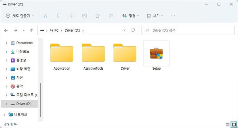Image resolution: width=238 pixels, height=128 pixels.
Task: Open the 새로 만들기 menu
Action: click(x=20, y=16)
